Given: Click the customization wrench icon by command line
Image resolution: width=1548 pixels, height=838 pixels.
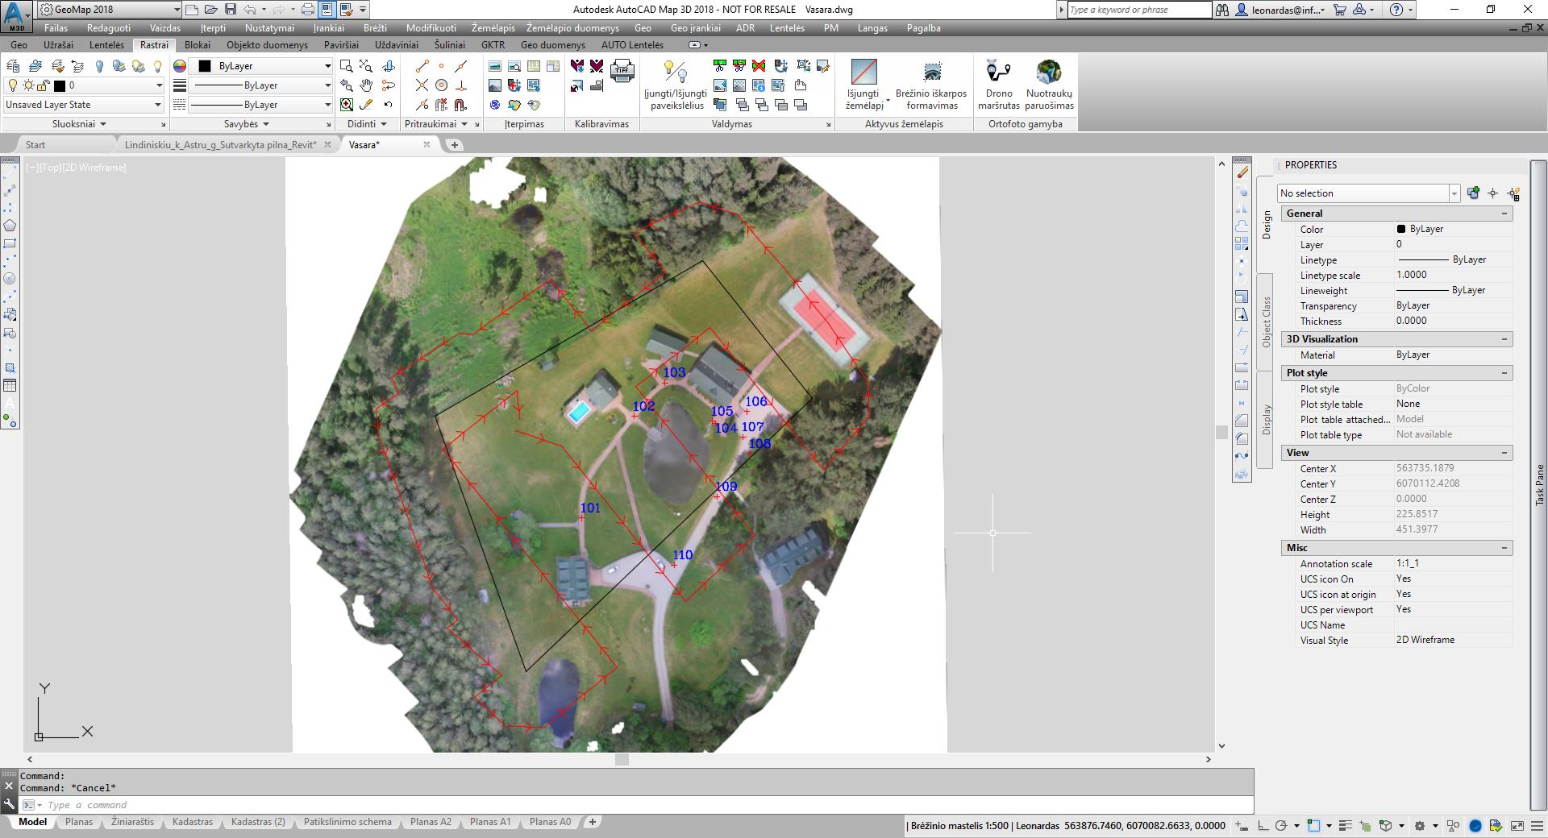Looking at the screenshot, I should [9, 804].
